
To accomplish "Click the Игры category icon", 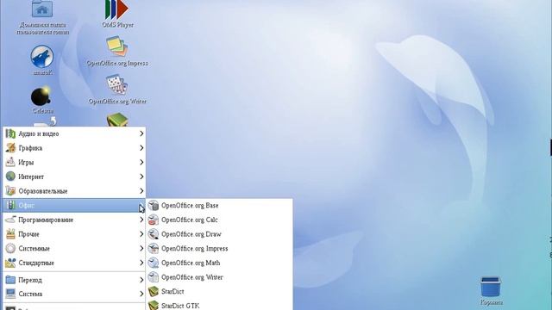I will pyautogui.click(x=10, y=163).
